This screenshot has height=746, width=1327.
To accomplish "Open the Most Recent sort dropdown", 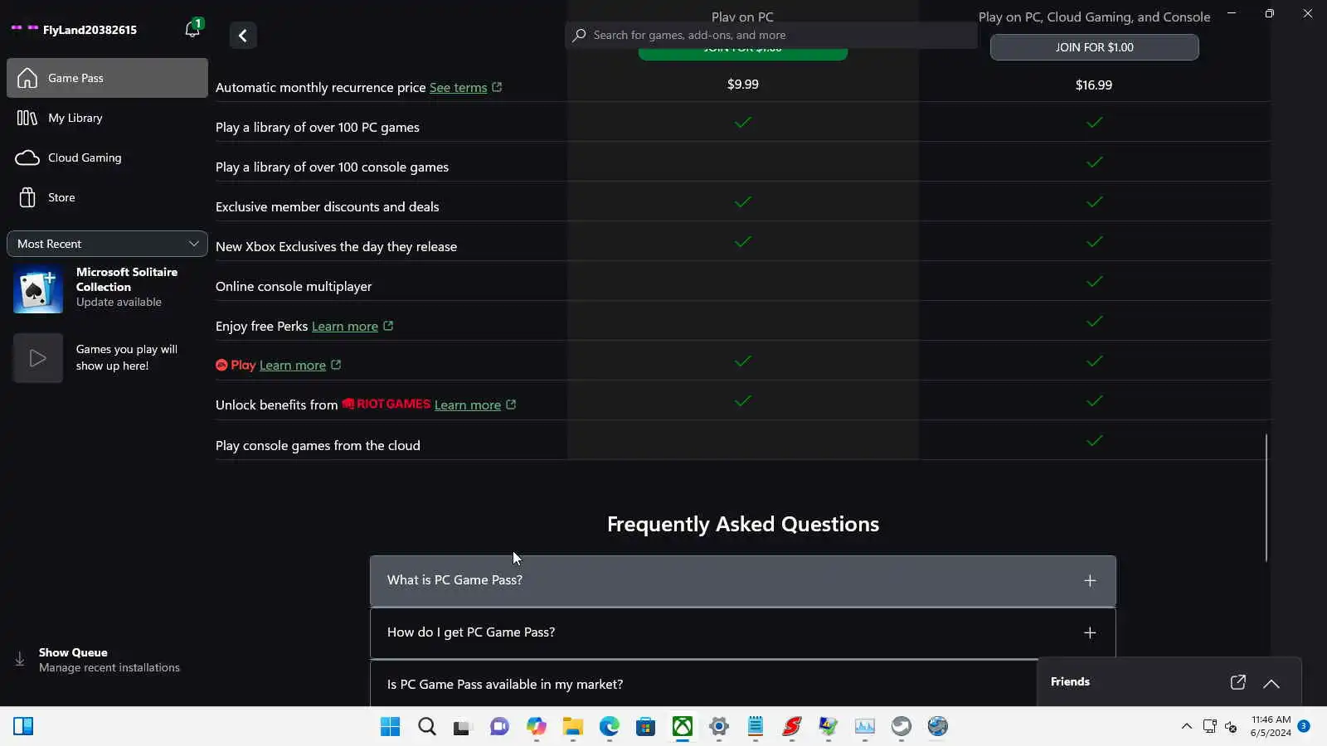I will 107,244.
